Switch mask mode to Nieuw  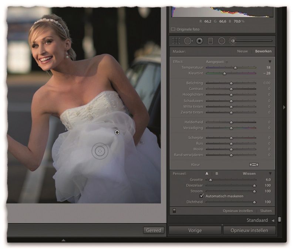tap(242, 51)
